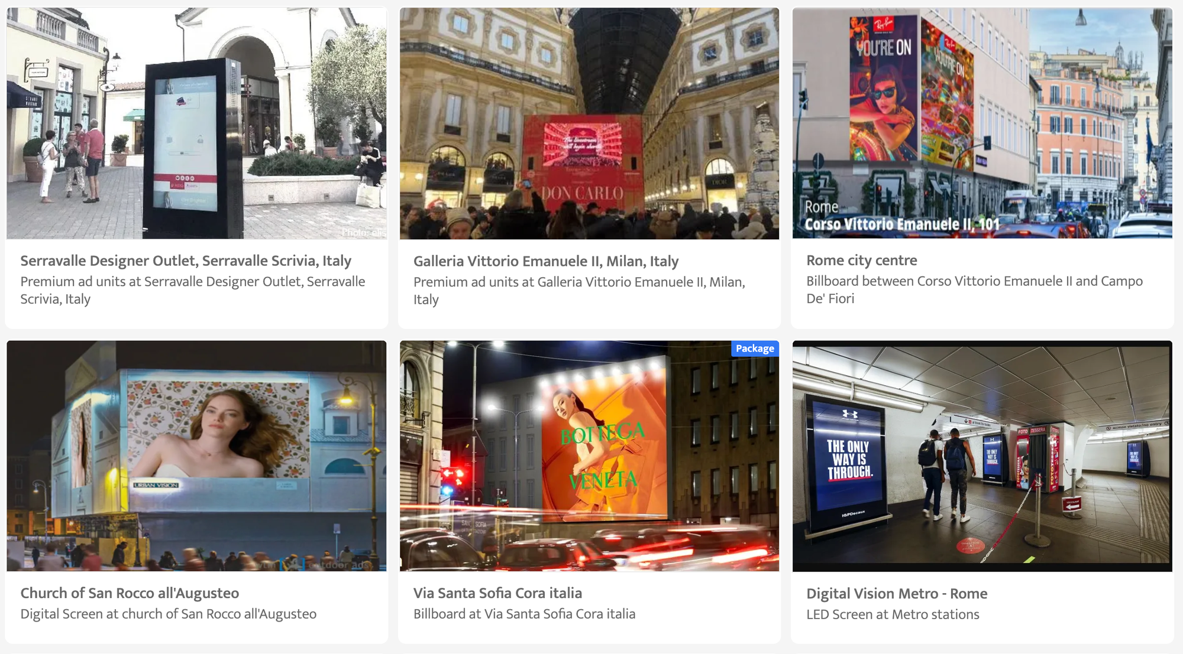Click description: Billboard between Corso Vittorio Emanuele II
1183x654 pixels.
click(975, 289)
